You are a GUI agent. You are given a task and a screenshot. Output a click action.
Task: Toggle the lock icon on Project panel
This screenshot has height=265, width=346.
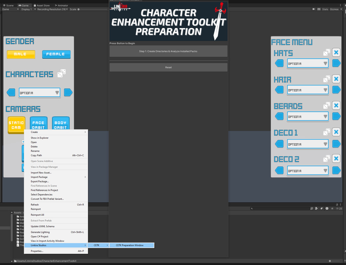(x=337, y=205)
